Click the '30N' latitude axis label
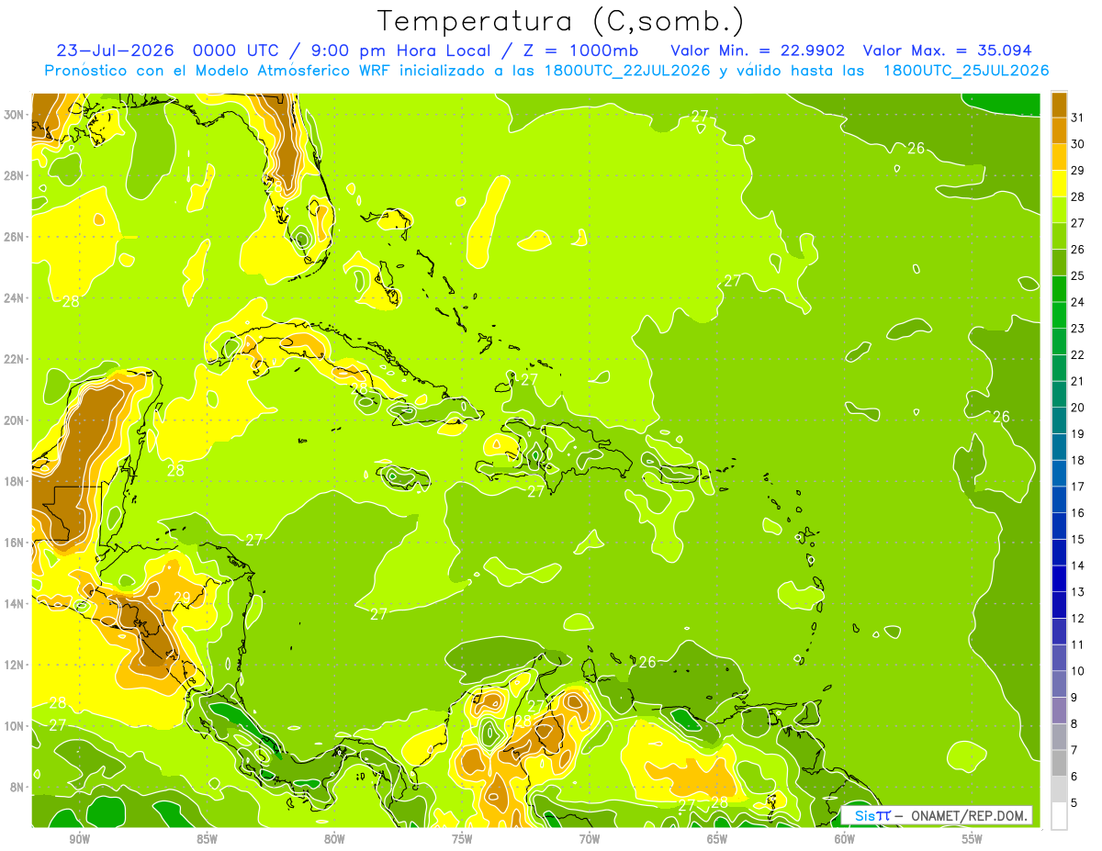Viewport: 1102px width, 851px height. click(16, 114)
